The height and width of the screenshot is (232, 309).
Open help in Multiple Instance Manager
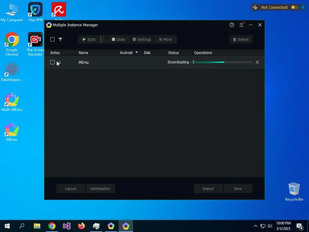tap(232, 25)
